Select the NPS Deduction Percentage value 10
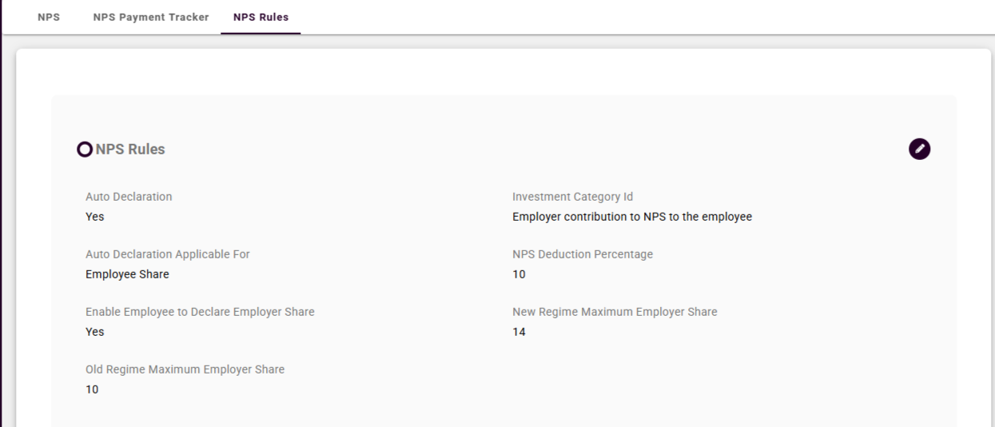The width and height of the screenshot is (995, 427). pos(519,274)
